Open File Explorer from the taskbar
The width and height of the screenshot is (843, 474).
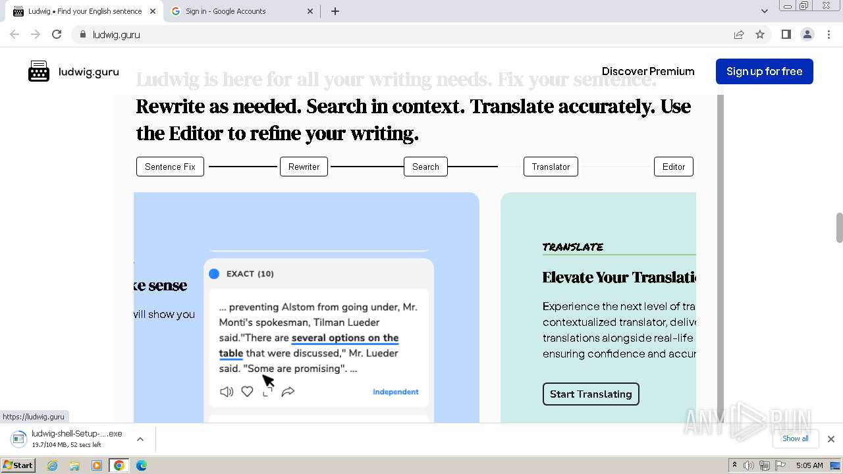[x=74, y=465]
